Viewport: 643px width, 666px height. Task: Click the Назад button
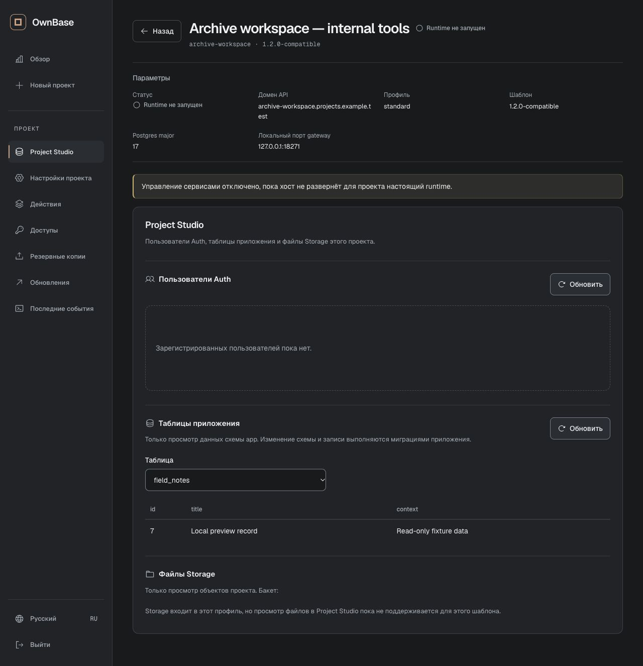click(157, 31)
